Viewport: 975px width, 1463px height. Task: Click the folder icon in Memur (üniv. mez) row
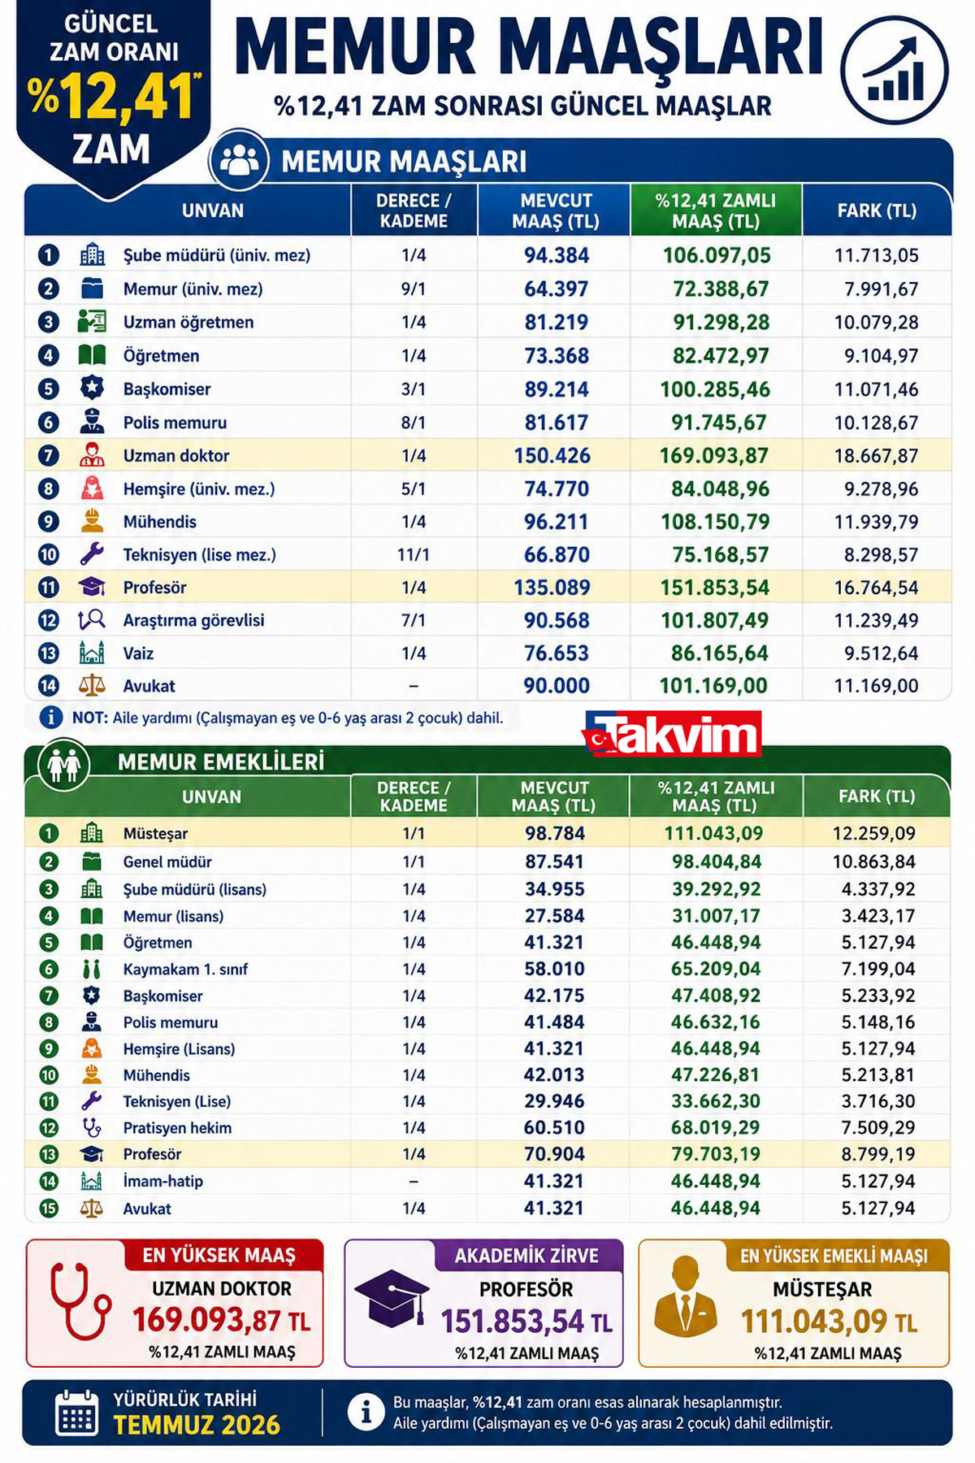click(x=92, y=289)
